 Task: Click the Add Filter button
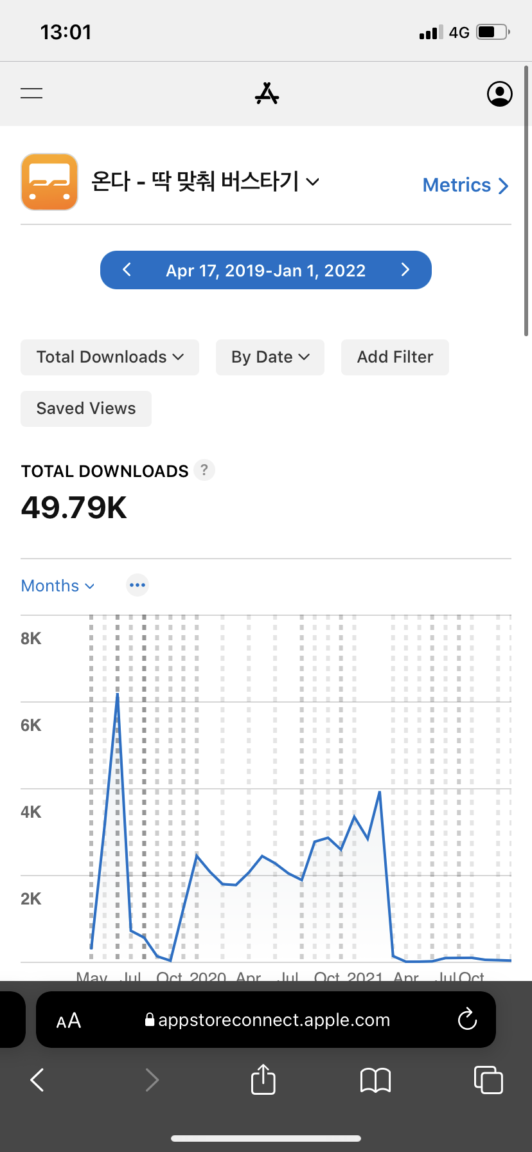(x=395, y=357)
